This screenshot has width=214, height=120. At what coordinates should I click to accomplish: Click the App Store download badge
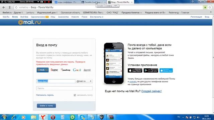tap(135, 70)
